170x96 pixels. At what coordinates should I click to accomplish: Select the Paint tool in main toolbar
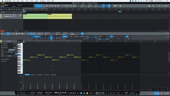point(50,6)
